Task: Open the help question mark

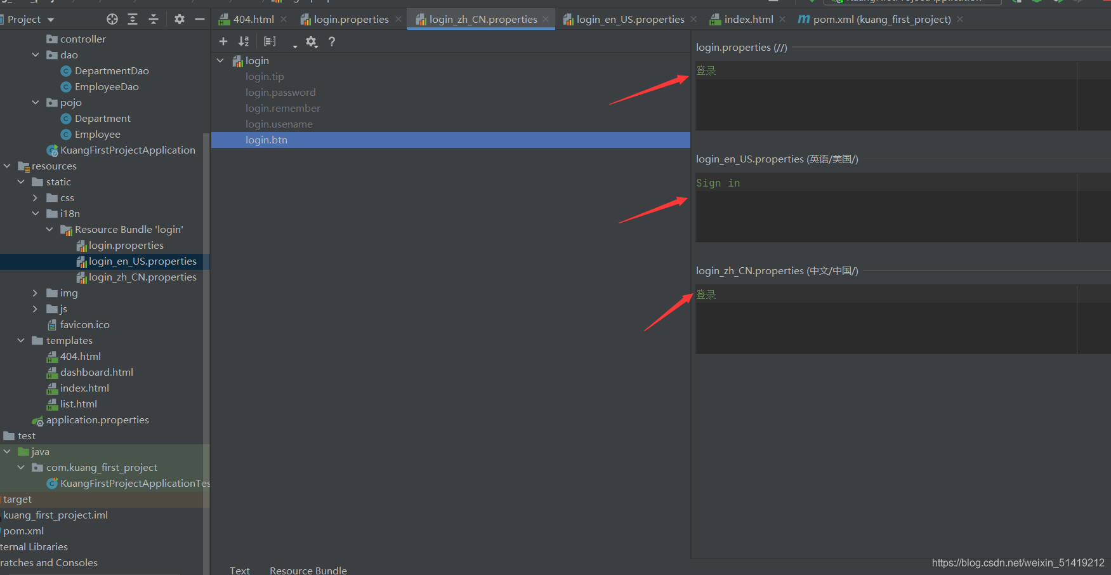Action: click(331, 41)
